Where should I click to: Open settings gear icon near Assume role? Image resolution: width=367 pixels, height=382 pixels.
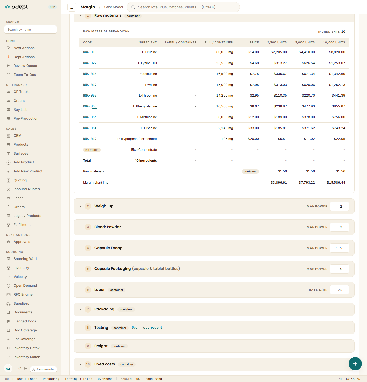20,368
